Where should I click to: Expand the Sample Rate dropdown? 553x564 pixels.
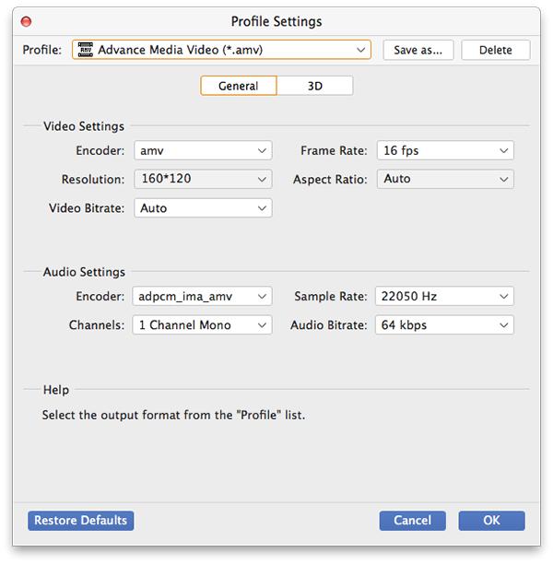(x=503, y=296)
